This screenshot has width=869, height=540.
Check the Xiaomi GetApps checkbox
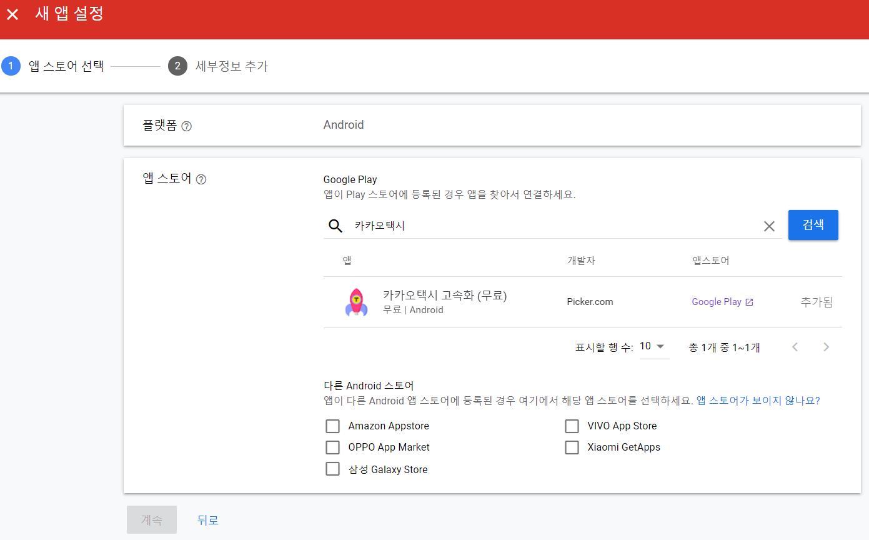click(x=572, y=447)
